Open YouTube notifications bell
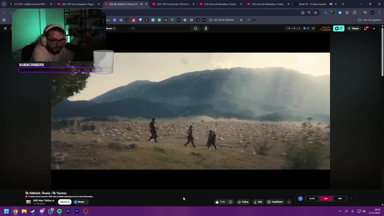Screen dimensions: 384x216 pos(366,28)
